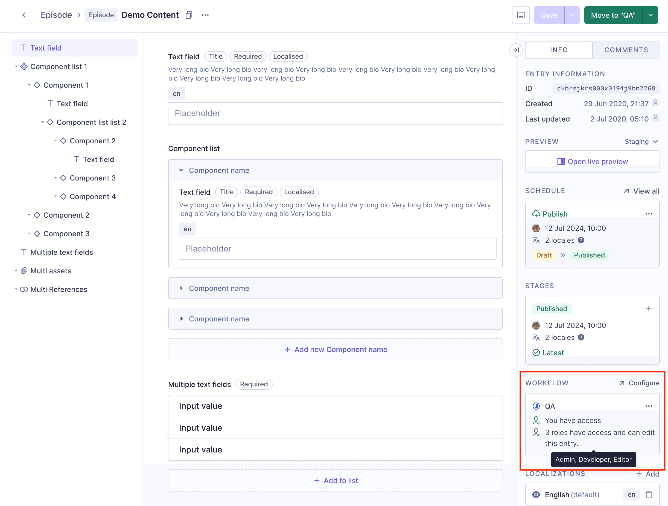Screen dimensions: 668x506
Task: Switch to the Comments tab
Action: [626, 50]
